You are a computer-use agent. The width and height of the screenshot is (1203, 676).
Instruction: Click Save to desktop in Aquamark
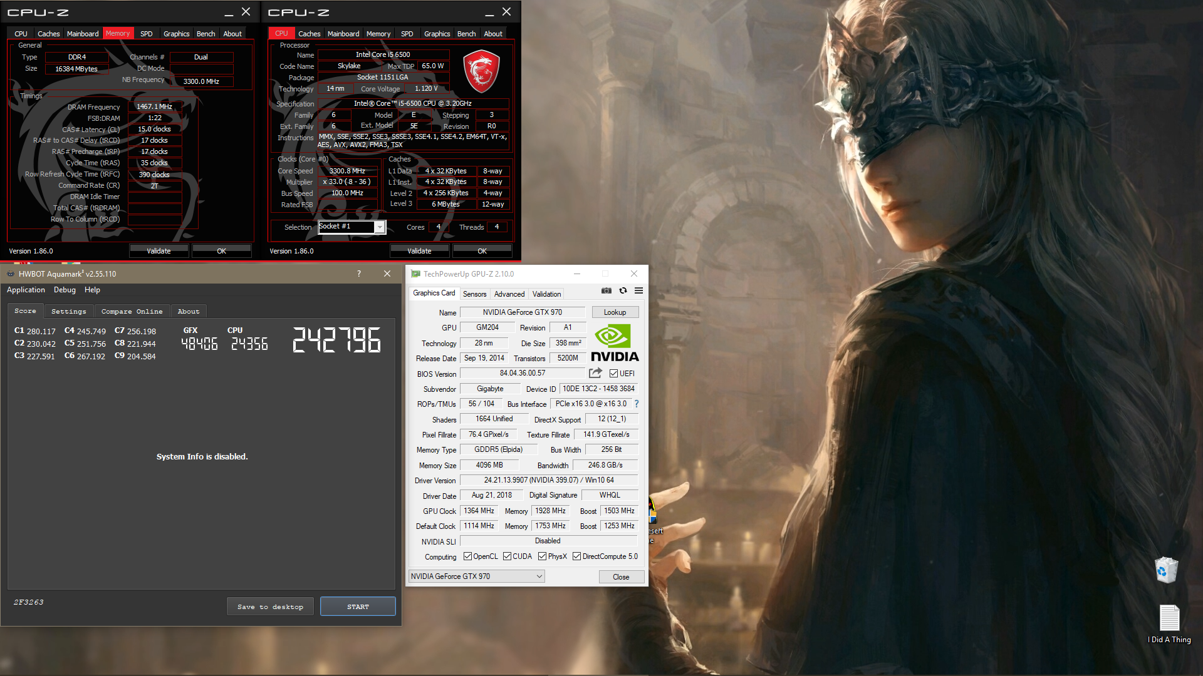click(270, 607)
